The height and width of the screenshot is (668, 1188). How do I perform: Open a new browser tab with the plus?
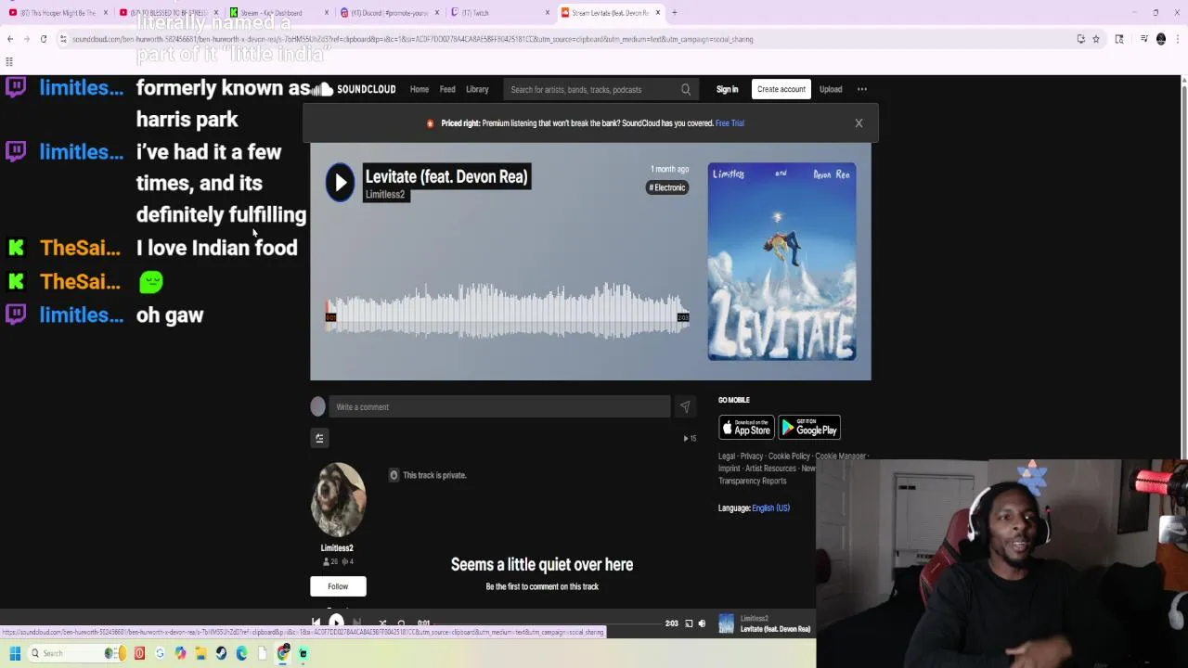(675, 12)
